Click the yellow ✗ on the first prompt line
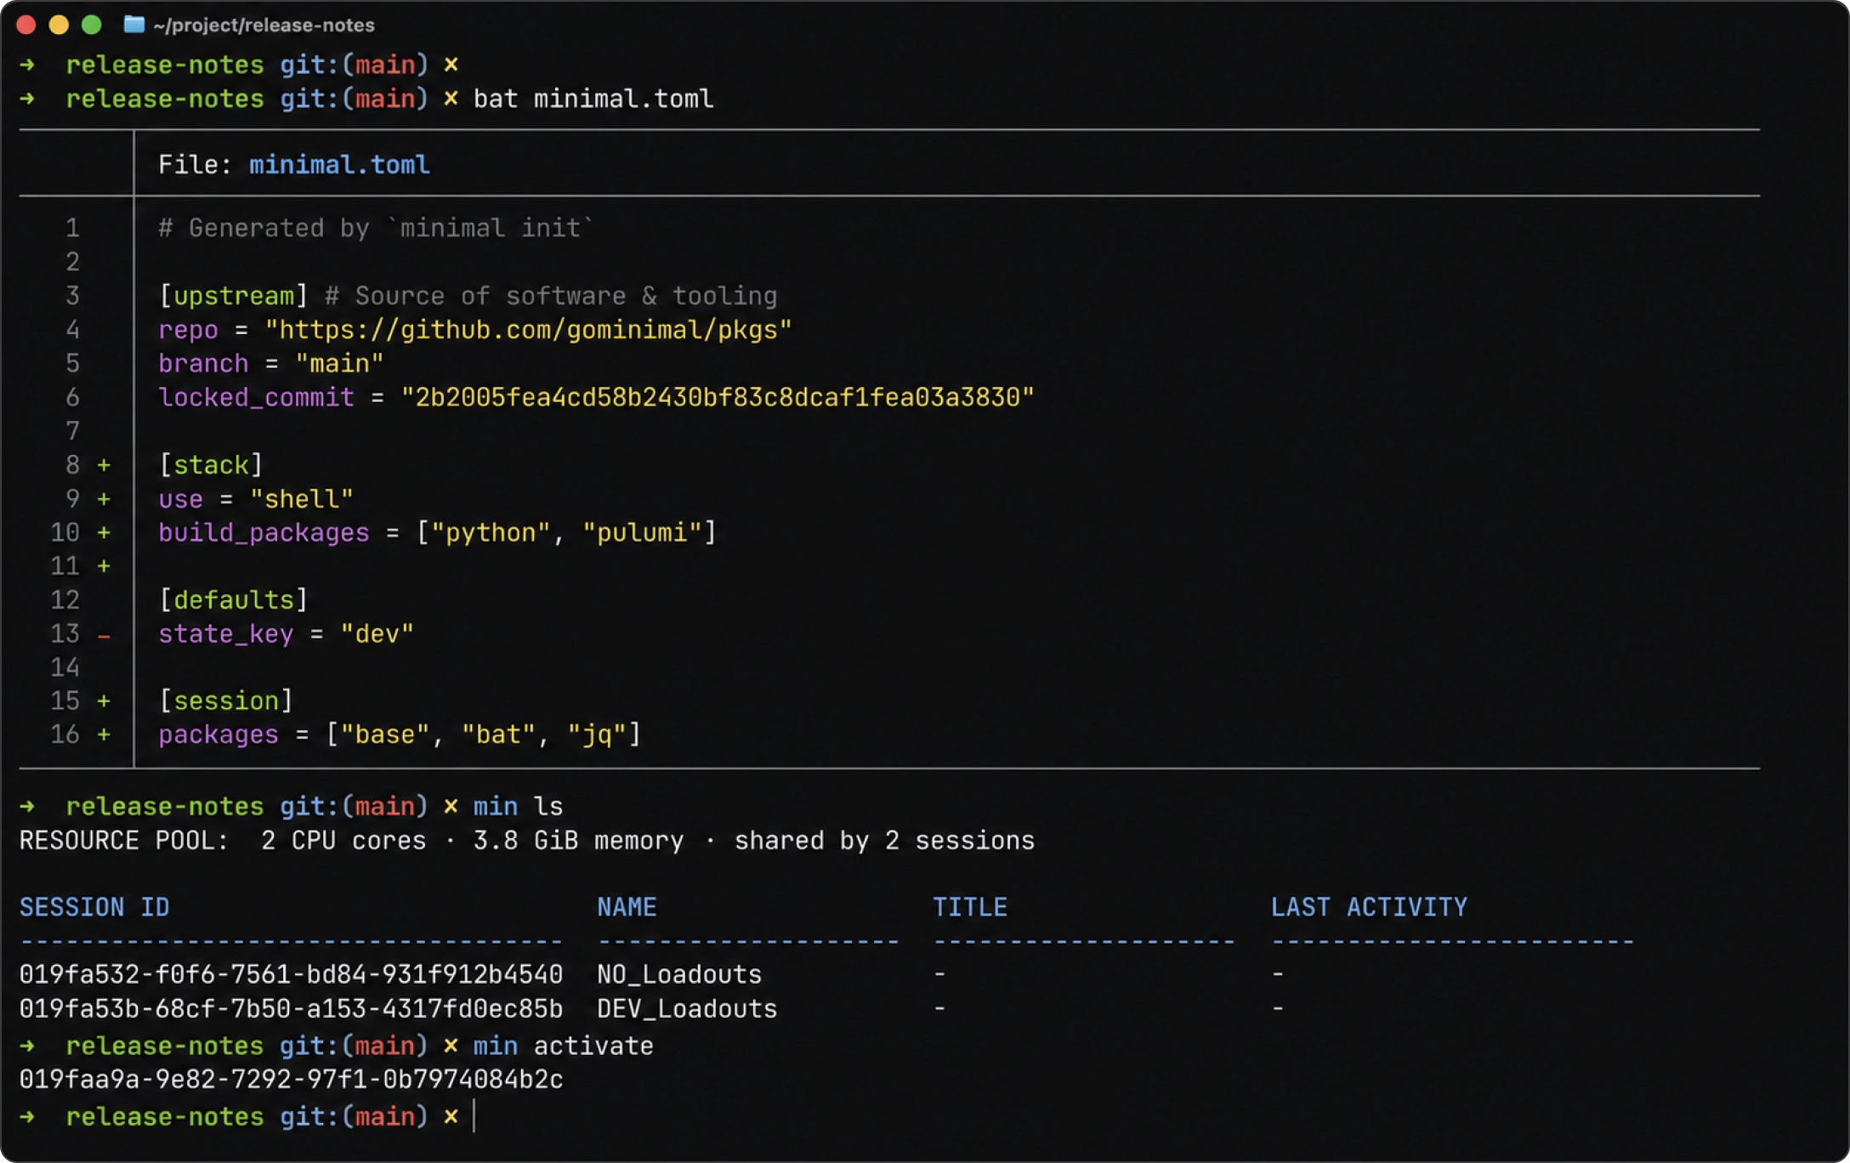 point(451,65)
